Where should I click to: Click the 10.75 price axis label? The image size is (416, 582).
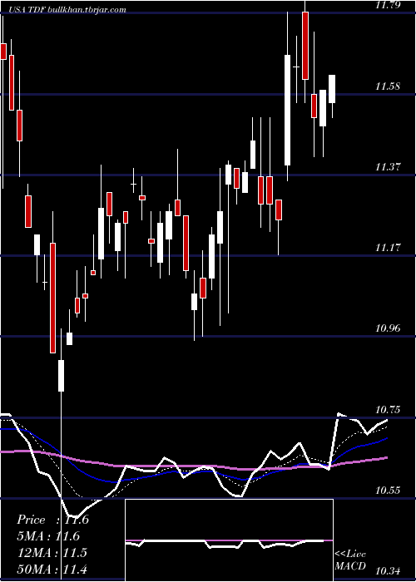coord(388,410)
